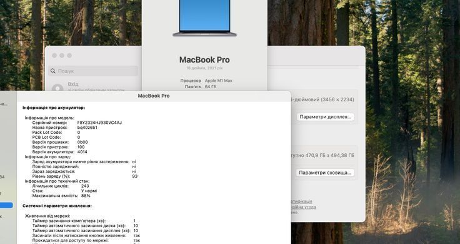The width and height of the screenshot is (460, 244).
Task: Select the 'Назва пристрою: bq40z651' row
Action: (x=65, y=128)
